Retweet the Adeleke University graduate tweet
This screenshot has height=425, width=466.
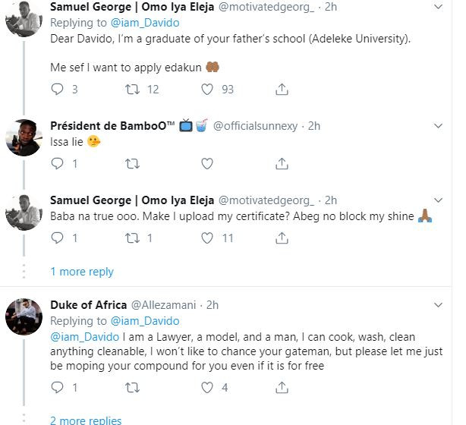pyautogui.click(x=131, y=90)
